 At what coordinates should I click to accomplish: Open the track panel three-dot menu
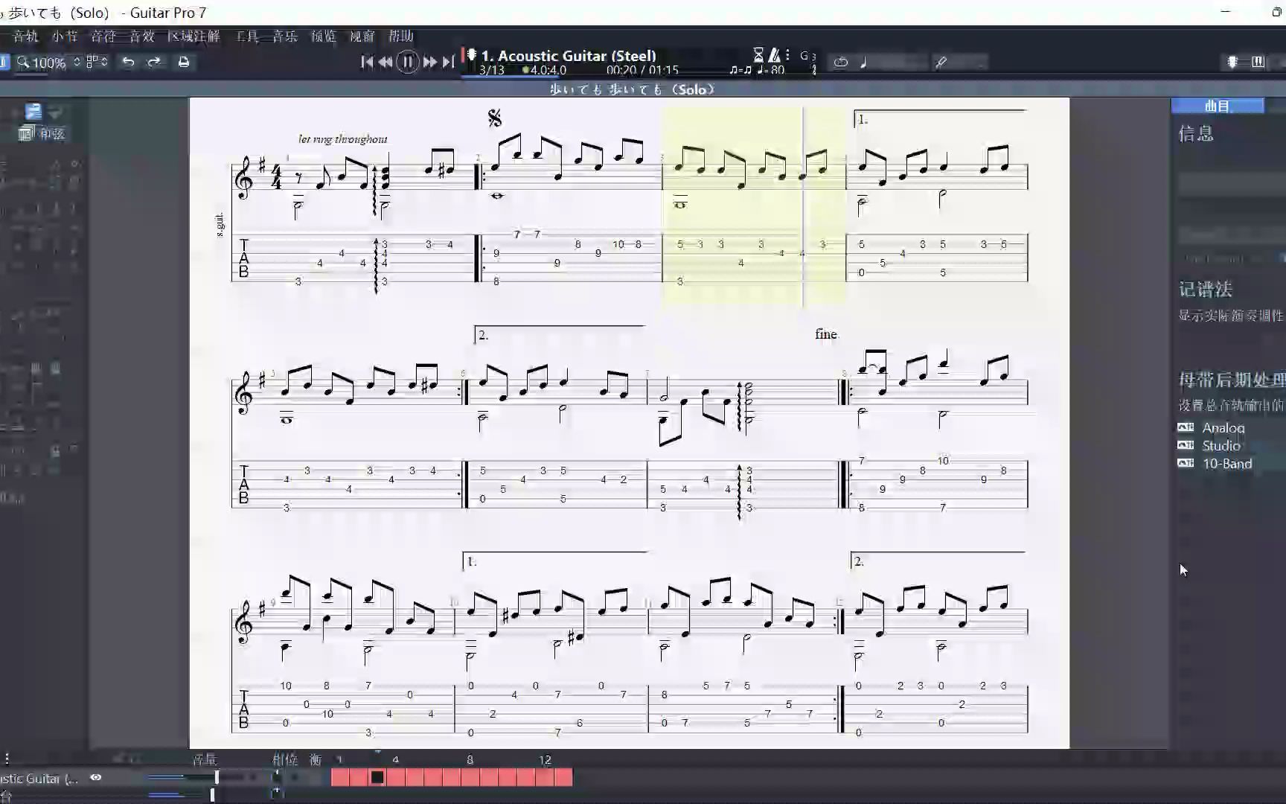(x=7, y=759)
